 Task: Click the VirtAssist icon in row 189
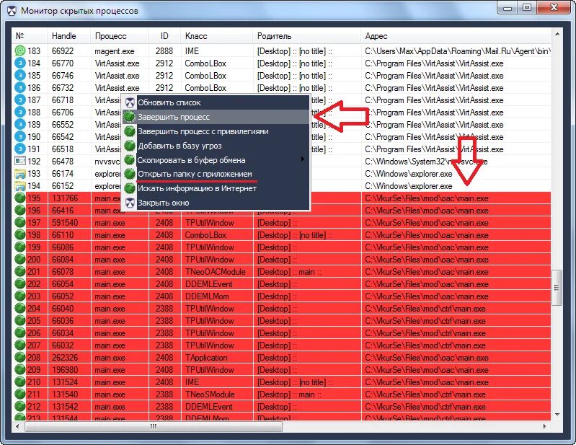[20, 125]
